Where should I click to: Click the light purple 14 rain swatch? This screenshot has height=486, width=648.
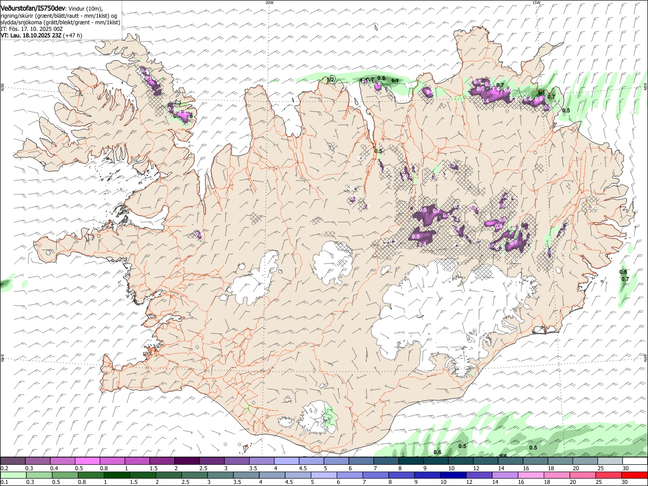[505, 475]
